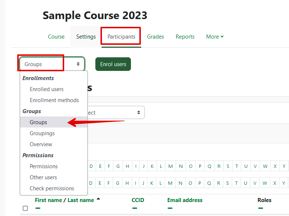Switch to the Participants tab
The height and width of the screenshot is (216, 289).
tap(121, 37)
